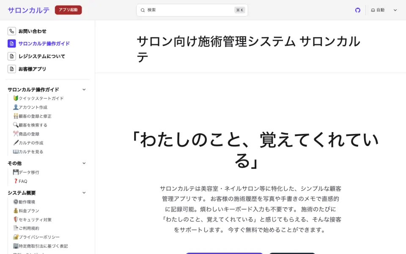Open the GitHub icon link

[358, 10]
